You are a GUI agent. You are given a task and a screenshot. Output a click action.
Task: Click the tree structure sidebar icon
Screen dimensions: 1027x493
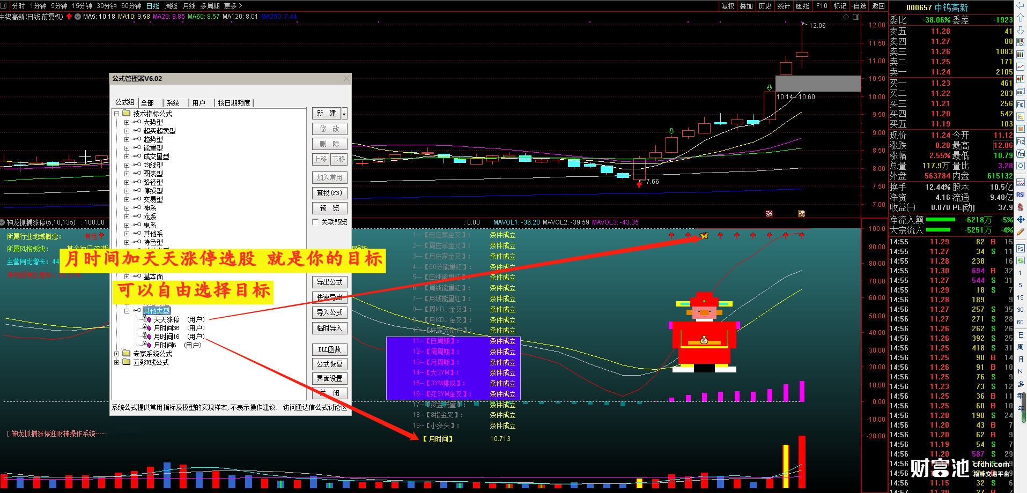pyautogui.click(x=1020, y=116)
